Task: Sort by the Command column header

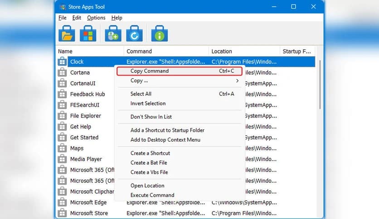Action: point(166,52)
